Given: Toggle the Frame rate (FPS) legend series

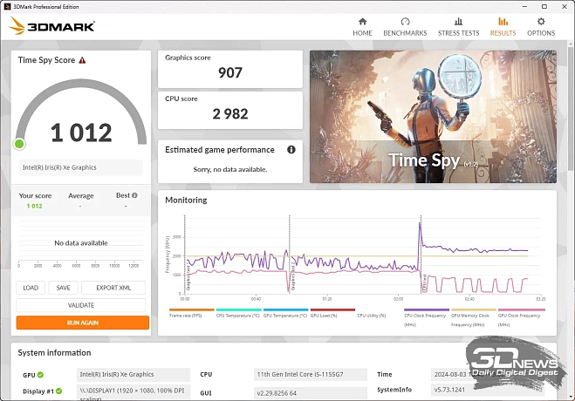Looking at the screenshot, I should tap(191, 313).
